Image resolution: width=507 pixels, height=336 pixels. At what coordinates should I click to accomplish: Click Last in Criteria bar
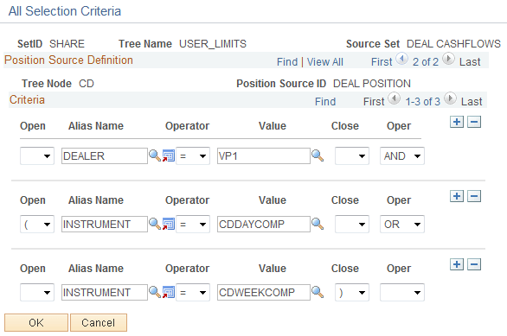[x=472, y=101]
